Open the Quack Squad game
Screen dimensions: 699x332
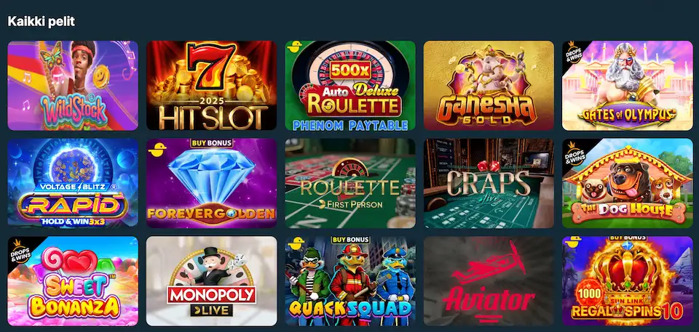pyautogui.click(x=350, y=281)
